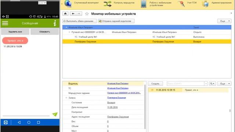Click the Маршрутное задание label
235x132 pixels.
79,93
